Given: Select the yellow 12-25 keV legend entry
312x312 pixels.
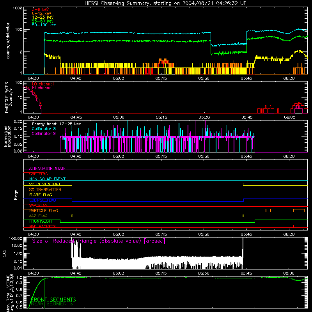Looking at the screenshot, I should point(43,17).
